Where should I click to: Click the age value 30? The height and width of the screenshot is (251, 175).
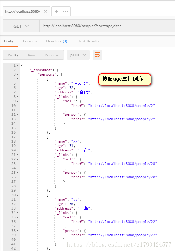[x=71, y=204]
